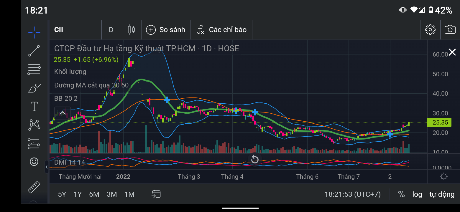This screenshot has width=460, height=212.
Task: Click the 40.00 price axis level
Action: click(x=440, y=94)
